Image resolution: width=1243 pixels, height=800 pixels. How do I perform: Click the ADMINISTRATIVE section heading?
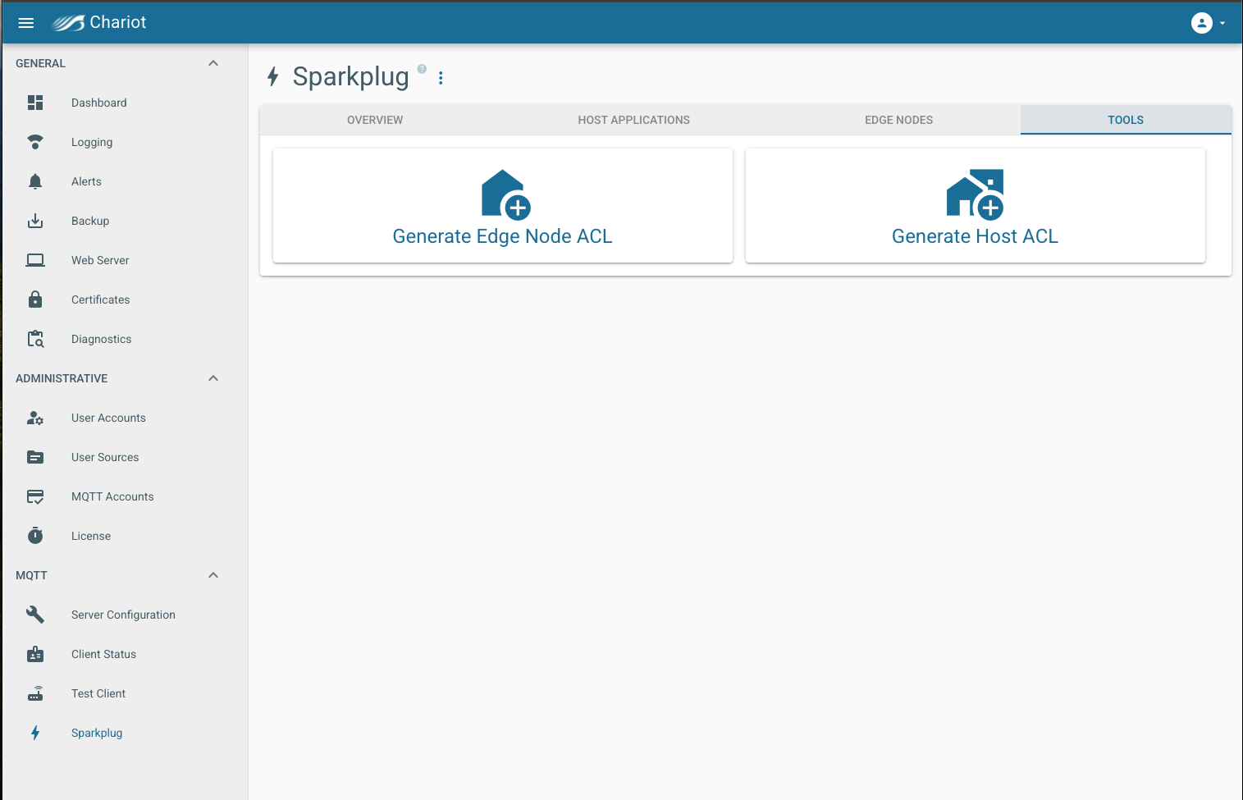62,378
